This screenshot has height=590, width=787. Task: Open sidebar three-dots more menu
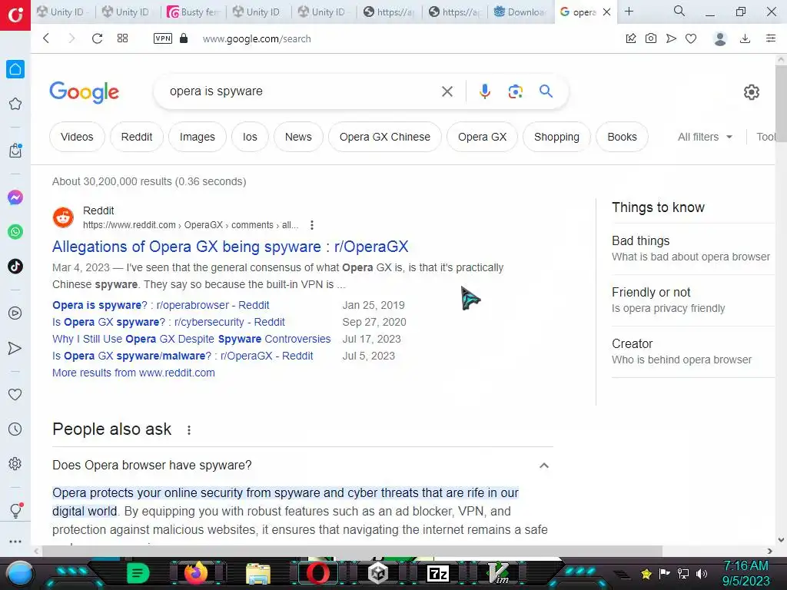[15, 542]
